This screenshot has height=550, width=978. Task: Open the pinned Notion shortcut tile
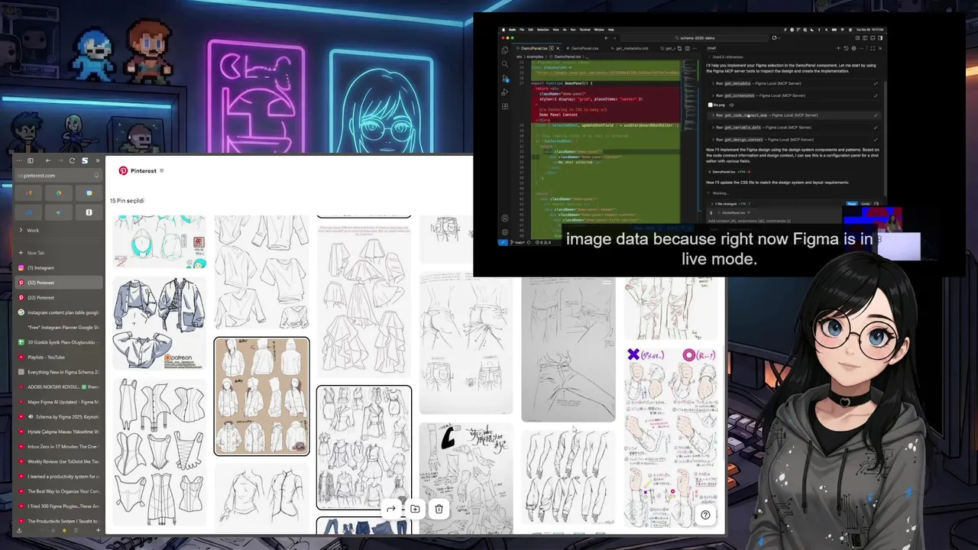(89, 212)
